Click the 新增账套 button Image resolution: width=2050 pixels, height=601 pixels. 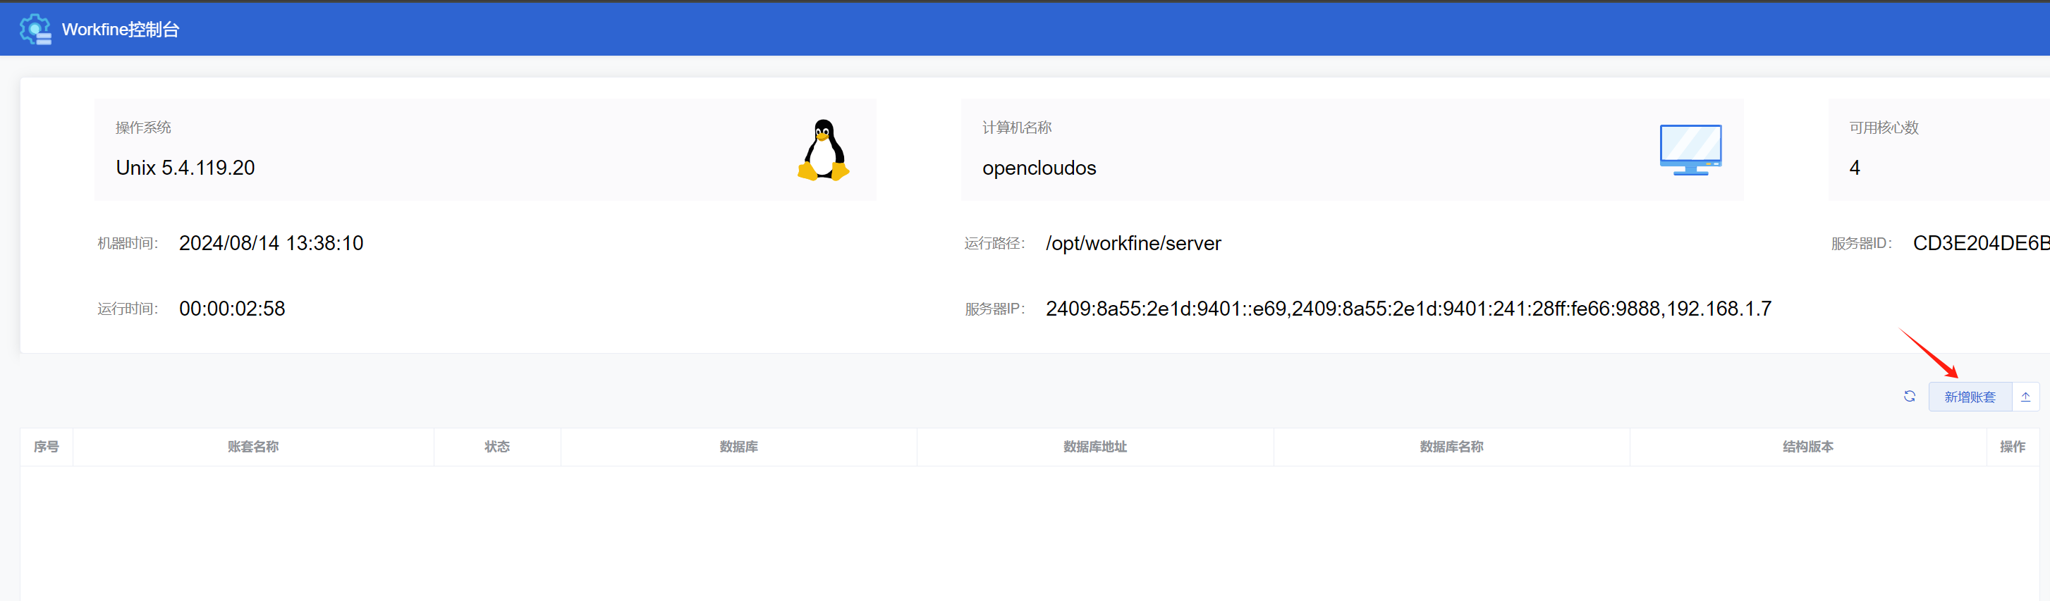pos(1969,397)
